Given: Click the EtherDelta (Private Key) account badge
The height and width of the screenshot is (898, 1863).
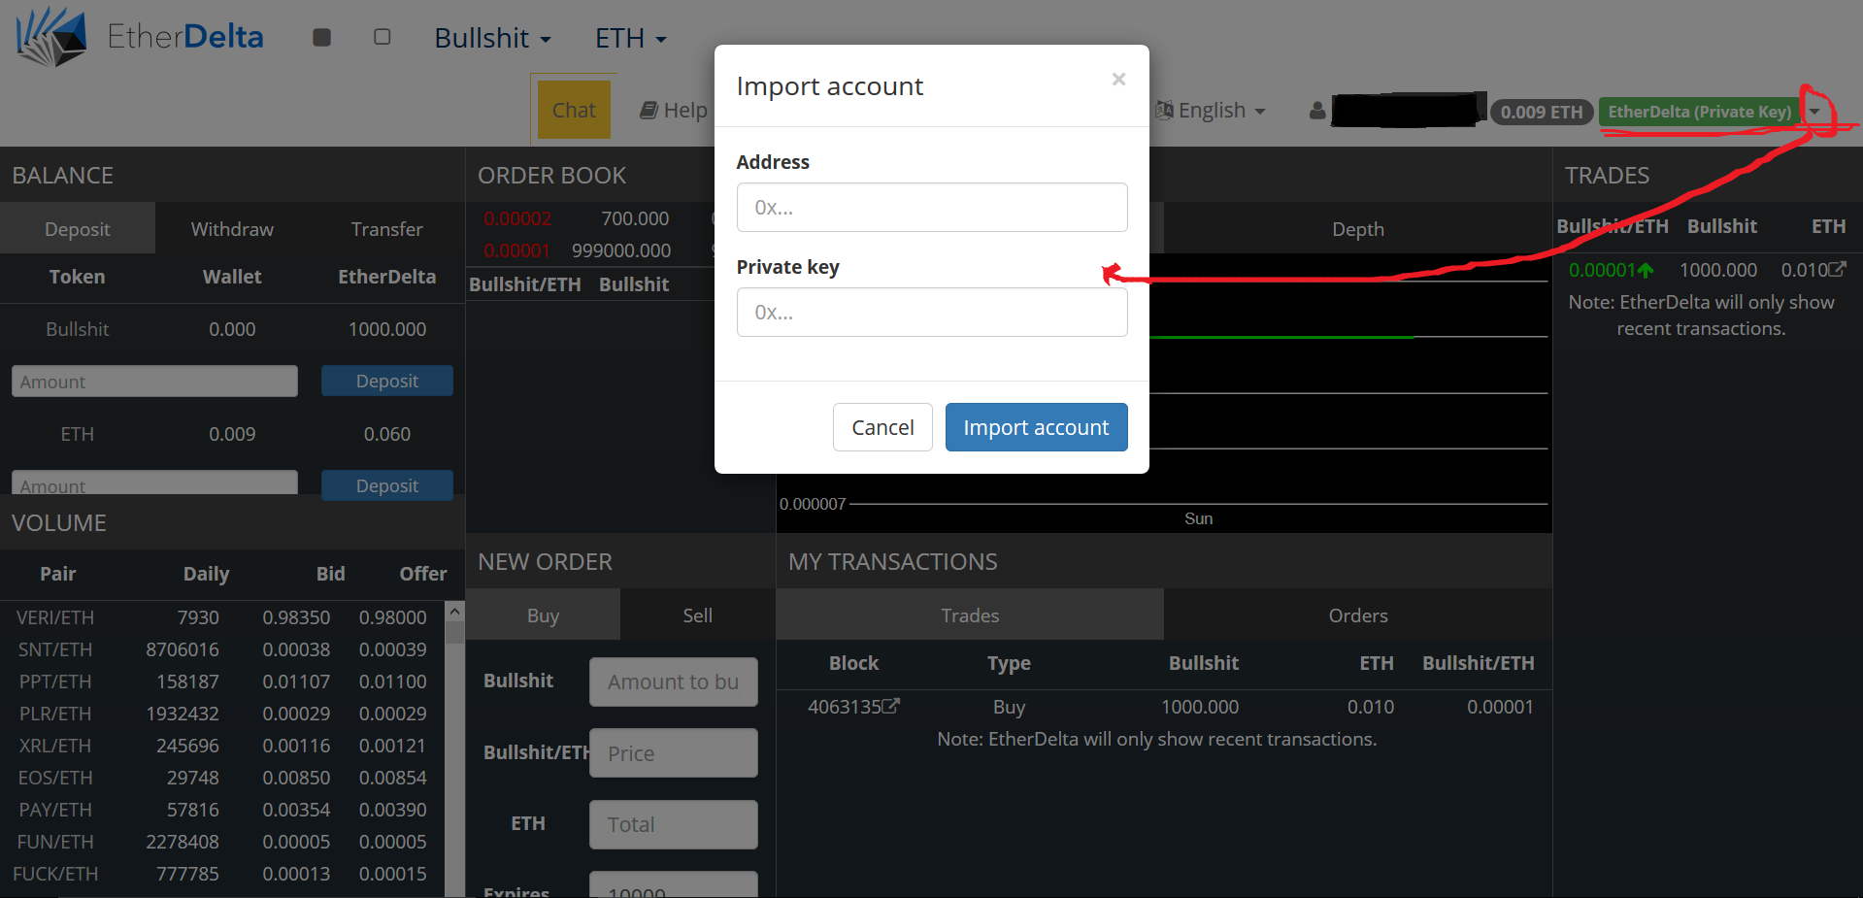Looking at the screenshot, I should coord(1699,112).
